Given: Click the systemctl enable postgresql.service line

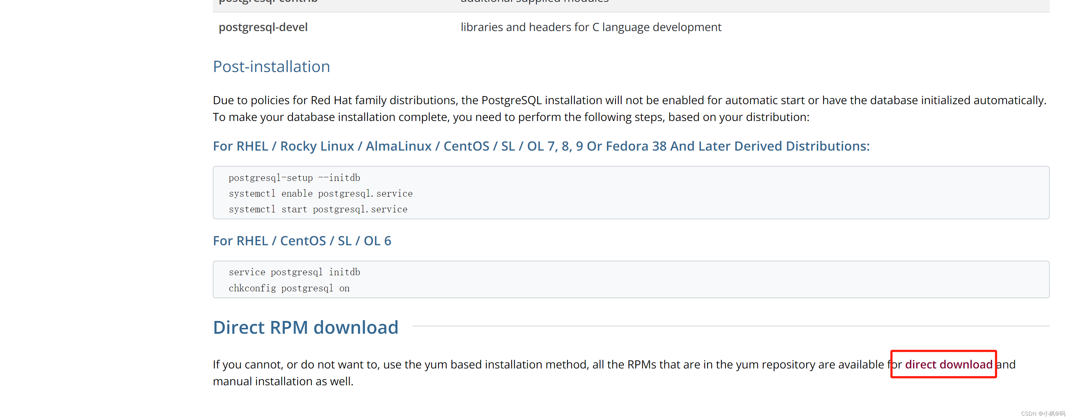Looking at the screenshot, I should 320,194.
